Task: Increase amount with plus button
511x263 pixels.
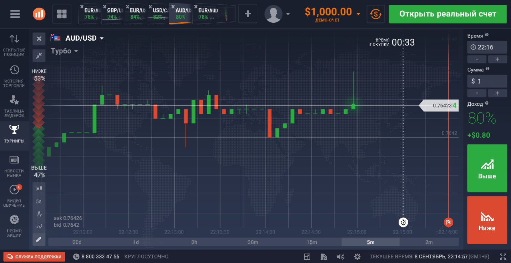Action: [x=497, y=93]
